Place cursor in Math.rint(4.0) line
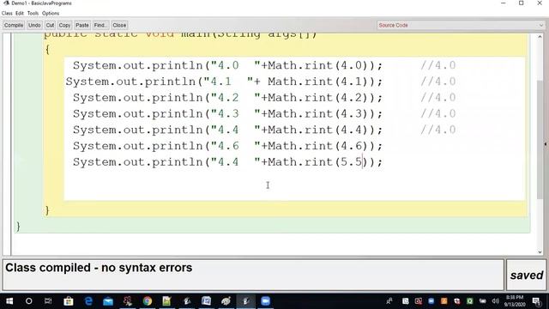The height and width of the screenshot is (309, 549). pyautogui.click(x=227, y=65)
